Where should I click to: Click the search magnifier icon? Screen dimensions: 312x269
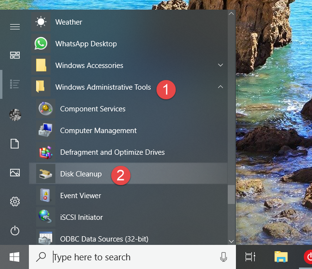pos(41,257)
